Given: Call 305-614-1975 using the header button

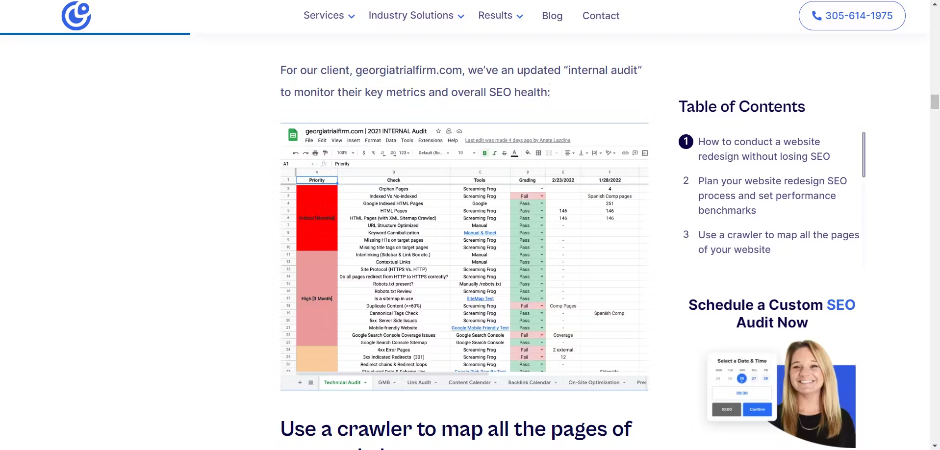Looking at the screenshot, I should [x=852, y=16].
